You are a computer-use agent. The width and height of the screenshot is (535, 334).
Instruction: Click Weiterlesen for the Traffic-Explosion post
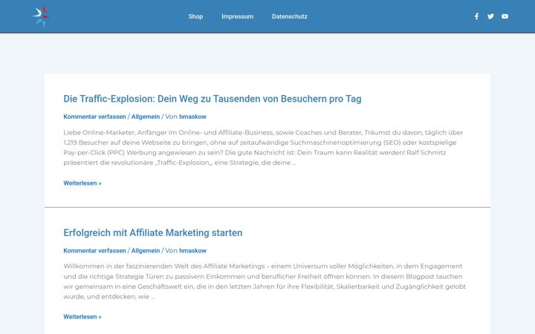82,183
